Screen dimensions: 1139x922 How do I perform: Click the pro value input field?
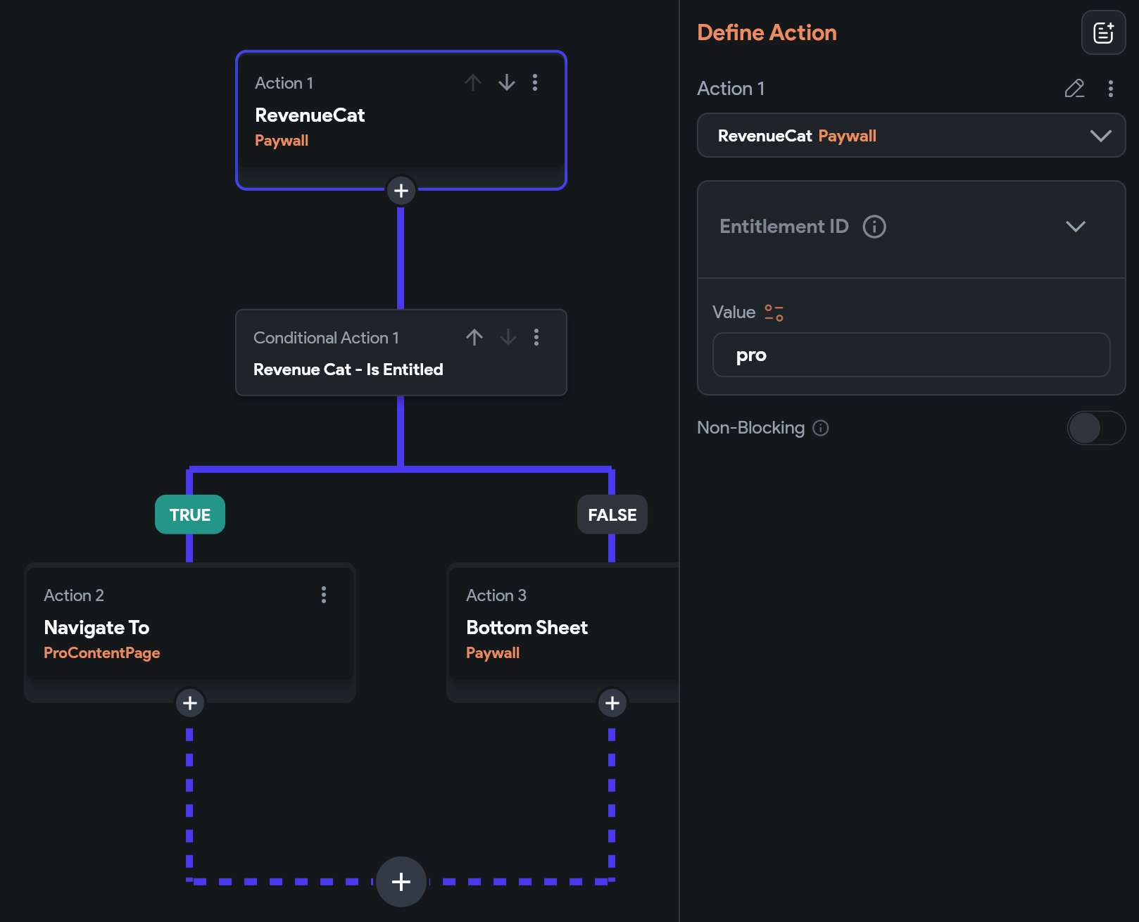click(911, 355)
